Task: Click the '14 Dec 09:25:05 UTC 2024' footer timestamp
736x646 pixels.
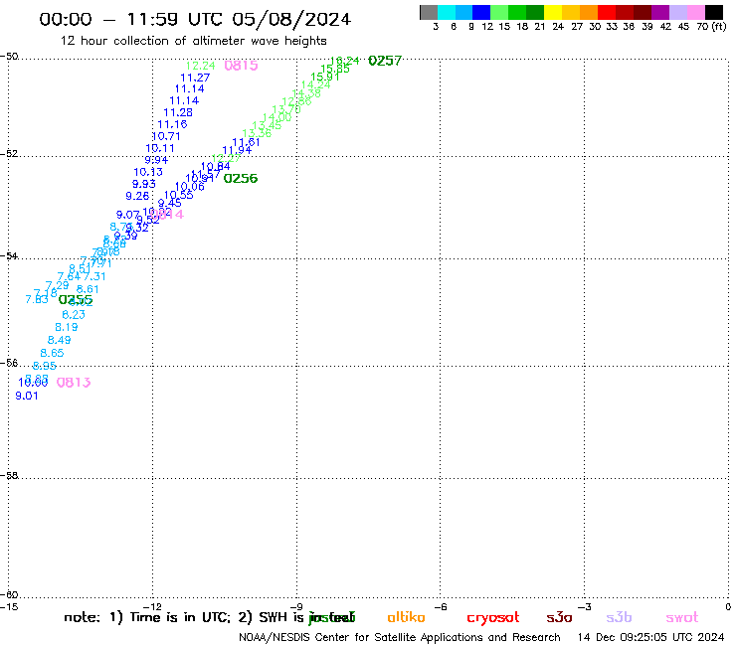Action: (650, 638)
